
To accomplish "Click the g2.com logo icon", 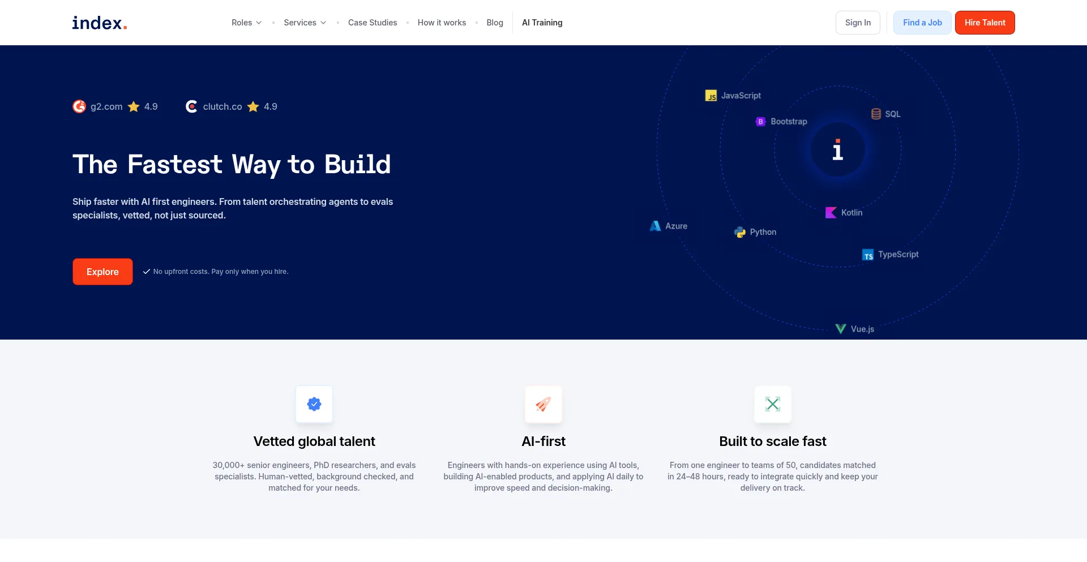I will point(79,106).
